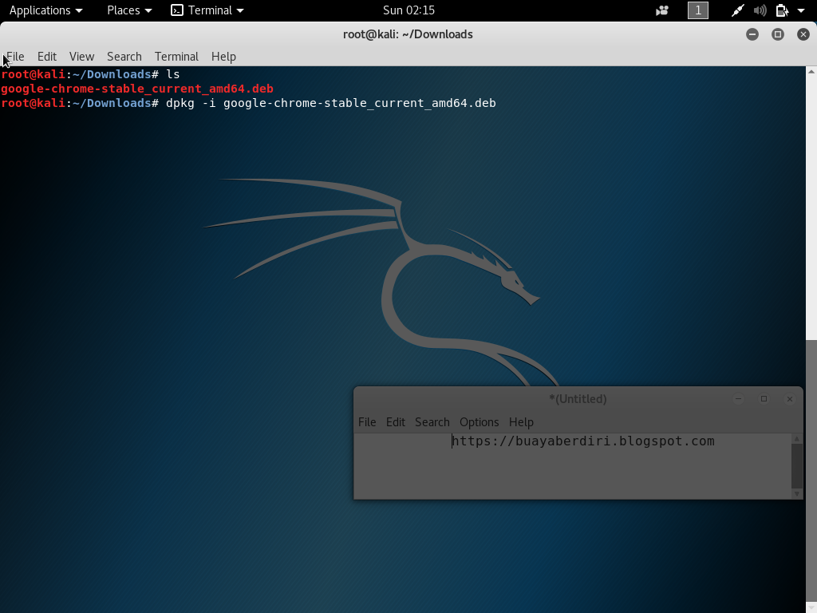Click the ls command text
Image resolution: width=817 pixels, height=613 pixels.
(x=173, y=74)
